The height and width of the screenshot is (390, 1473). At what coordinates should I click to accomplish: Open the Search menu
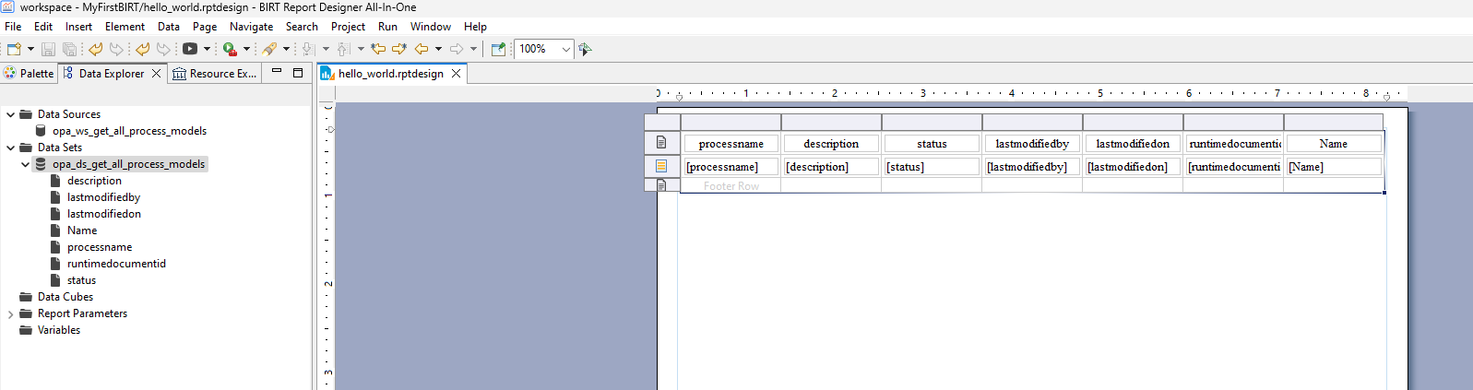tap(302, 27)
